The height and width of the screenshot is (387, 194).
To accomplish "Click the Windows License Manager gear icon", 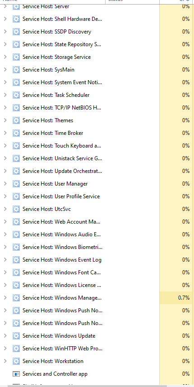I will pos(16,285).
